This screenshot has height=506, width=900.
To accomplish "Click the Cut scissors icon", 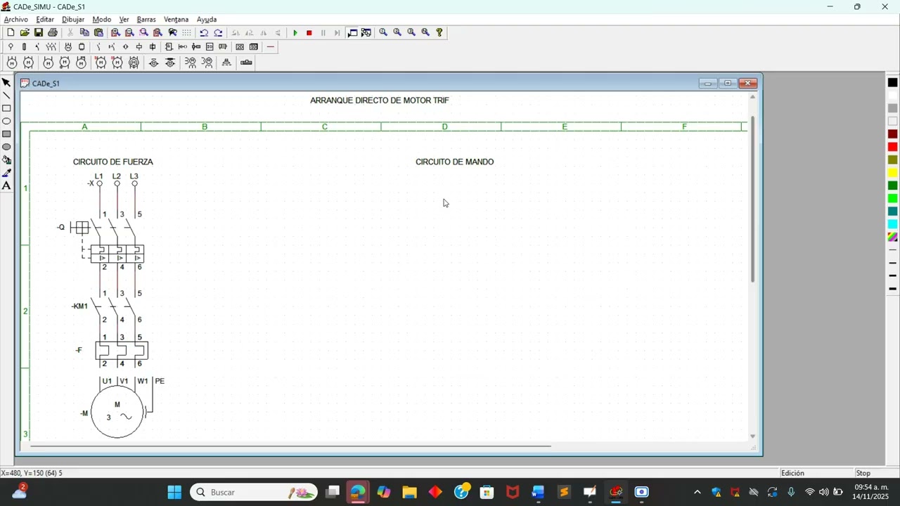I will pos(70,32).
